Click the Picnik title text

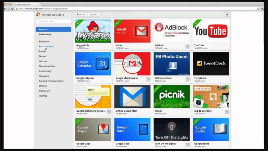click(158, 111)
